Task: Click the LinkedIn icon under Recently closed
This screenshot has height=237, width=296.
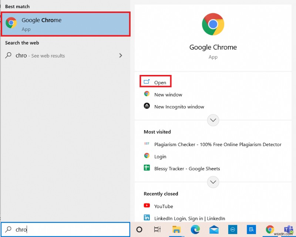Action: point(147,218)
